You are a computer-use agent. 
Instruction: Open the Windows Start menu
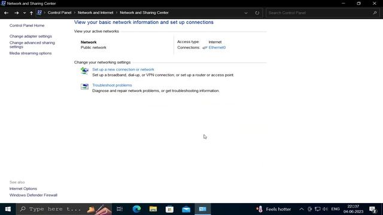click(8, 209)
